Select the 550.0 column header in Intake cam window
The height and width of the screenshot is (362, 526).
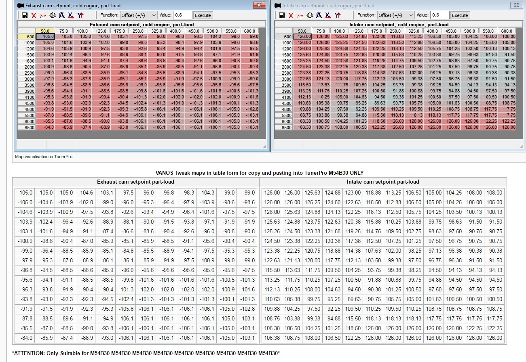[488, 31]
